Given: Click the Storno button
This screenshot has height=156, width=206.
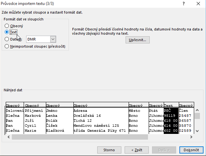Looking at the screenshot, I should tap(109, 150).
